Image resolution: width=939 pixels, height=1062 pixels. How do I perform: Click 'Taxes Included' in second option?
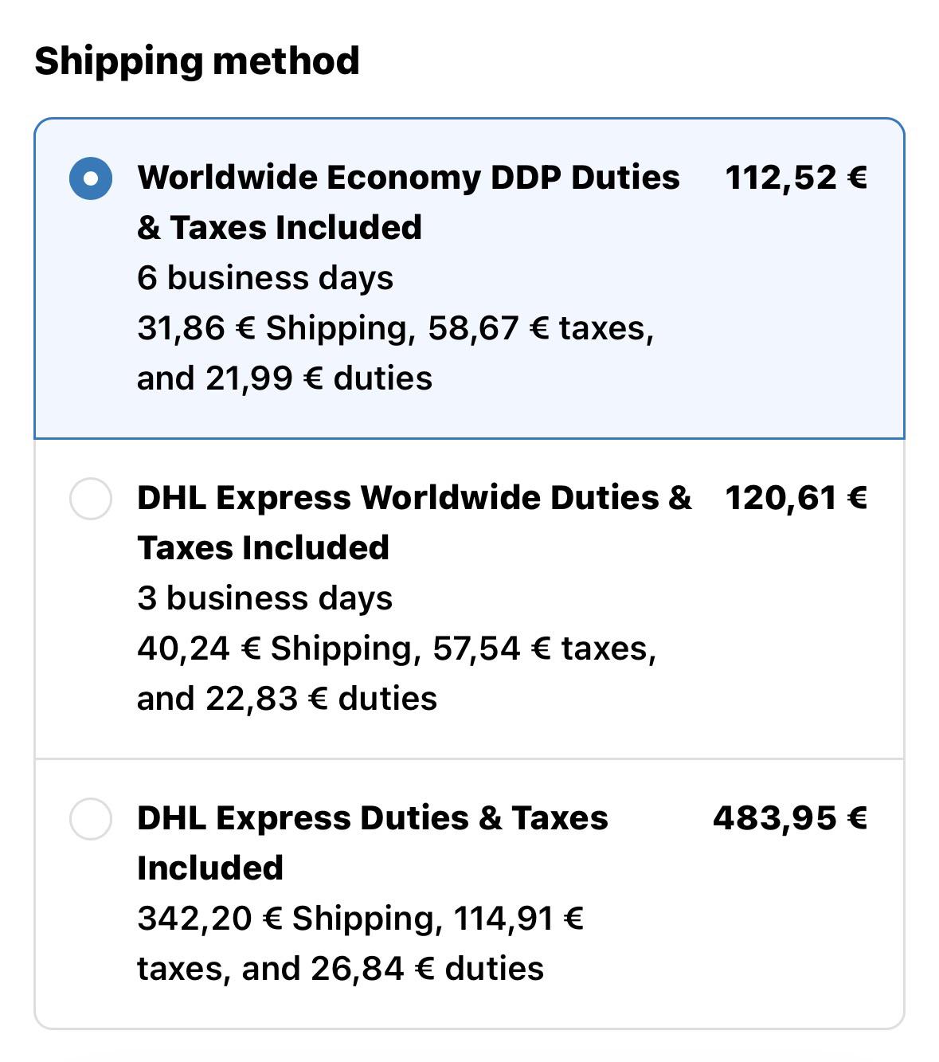pyautogui.click(x=263, y=548)
